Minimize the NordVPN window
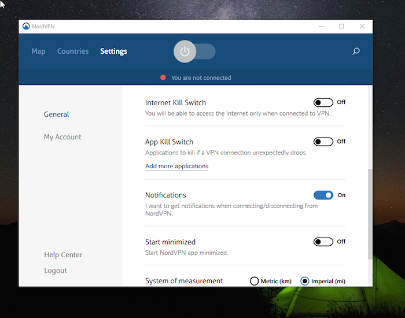The width and height of the screenshot is (405, 318). [x=321, y=27]
